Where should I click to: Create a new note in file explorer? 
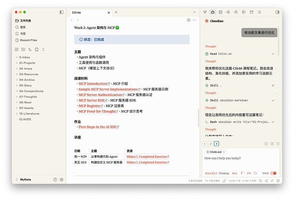[x=17, y=49]
